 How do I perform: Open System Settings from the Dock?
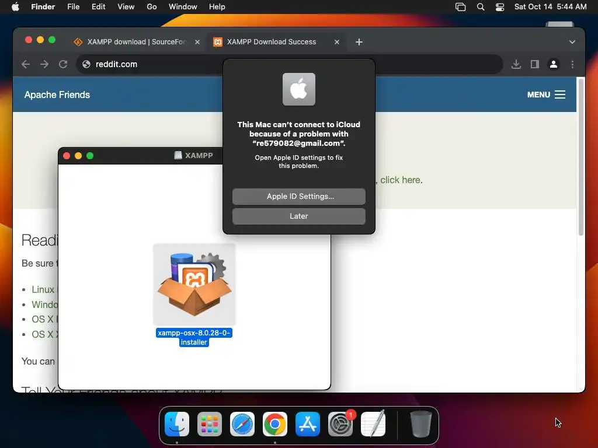340,424
